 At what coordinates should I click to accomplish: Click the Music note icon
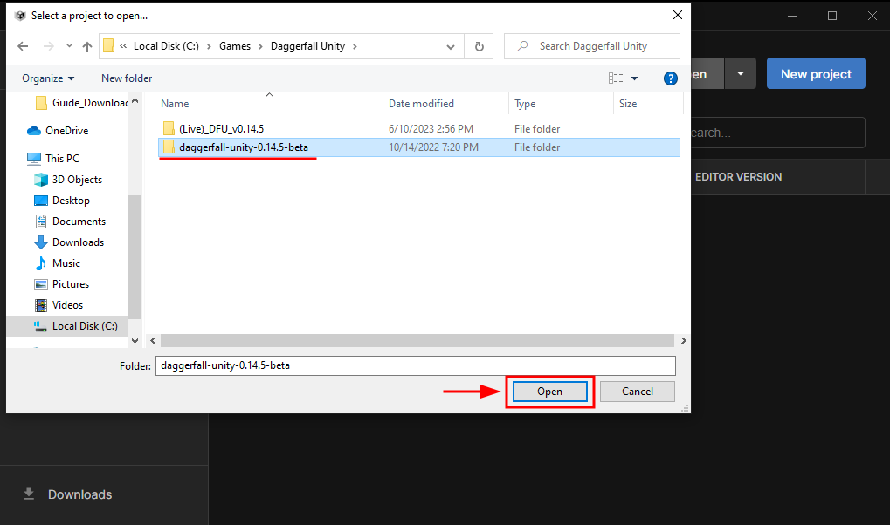tap(41, 263)
